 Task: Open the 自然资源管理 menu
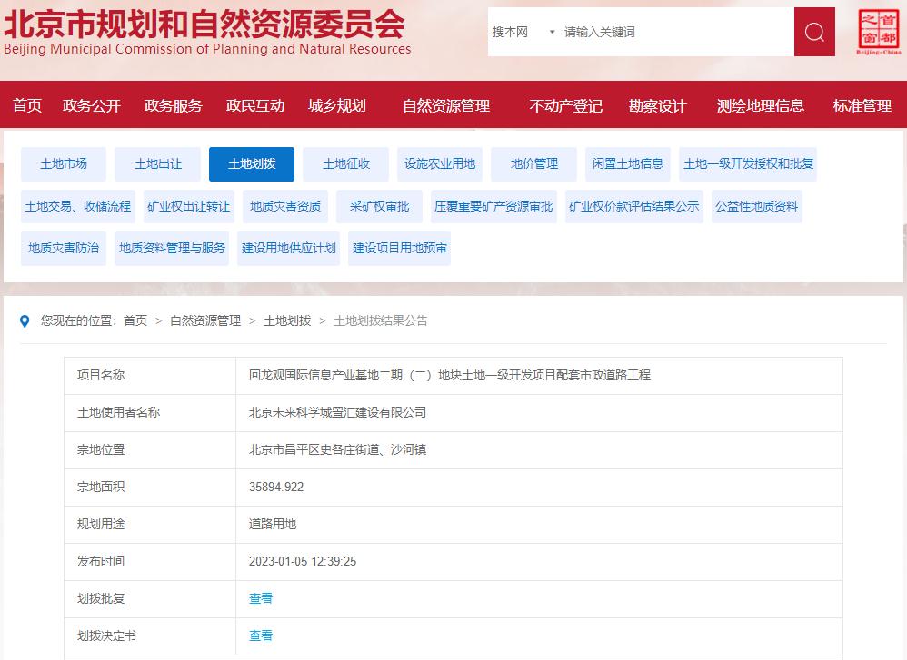(x=446, y=105)
